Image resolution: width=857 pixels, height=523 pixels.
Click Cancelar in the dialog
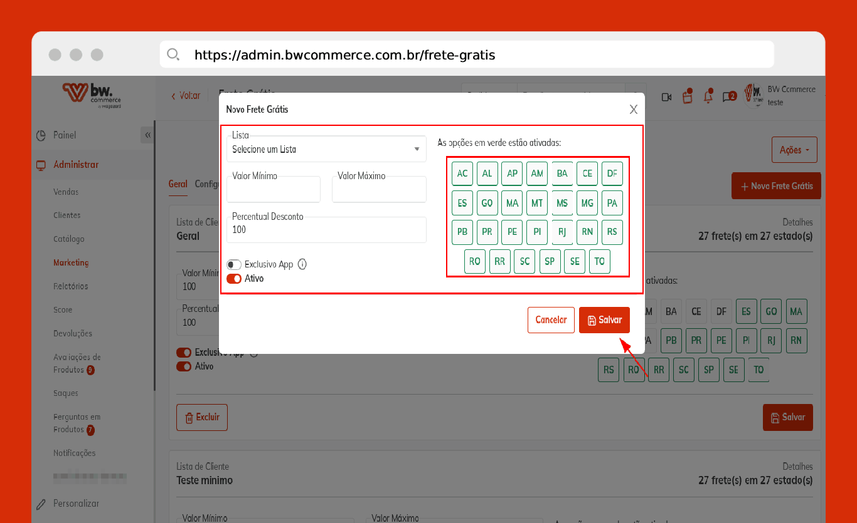551,320
